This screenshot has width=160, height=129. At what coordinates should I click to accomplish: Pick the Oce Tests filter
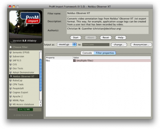[x=24, y=68]
